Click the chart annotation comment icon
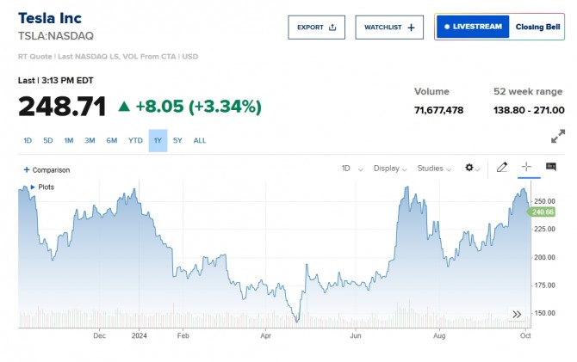 tap(551, 168)
